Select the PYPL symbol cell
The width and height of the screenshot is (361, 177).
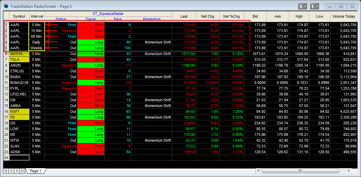pyautogui.click(x=19, y=88)
